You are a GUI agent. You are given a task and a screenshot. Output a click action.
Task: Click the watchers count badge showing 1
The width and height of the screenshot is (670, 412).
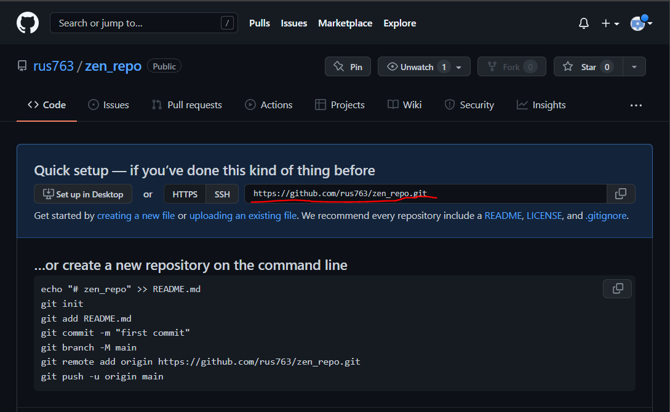pyautogui.click(x=444, y=67)
